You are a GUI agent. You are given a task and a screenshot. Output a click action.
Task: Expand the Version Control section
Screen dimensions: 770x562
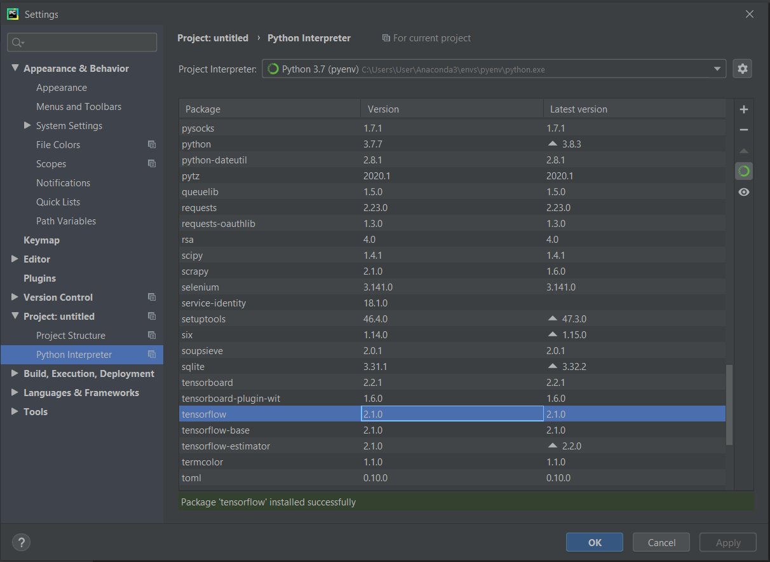pos(15,297)
